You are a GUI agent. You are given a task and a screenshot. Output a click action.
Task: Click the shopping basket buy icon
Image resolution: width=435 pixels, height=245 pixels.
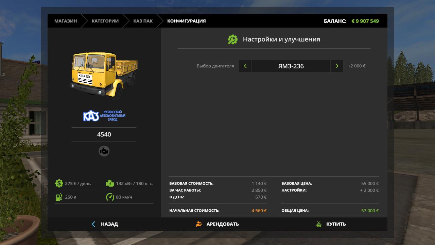tap(319, 224)
